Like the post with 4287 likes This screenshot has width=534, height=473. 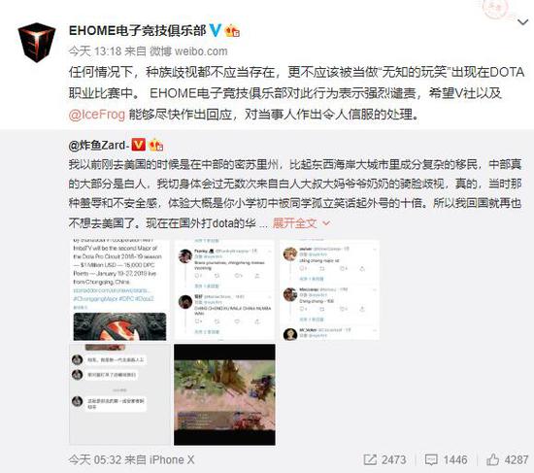click(x=507, y=460)
